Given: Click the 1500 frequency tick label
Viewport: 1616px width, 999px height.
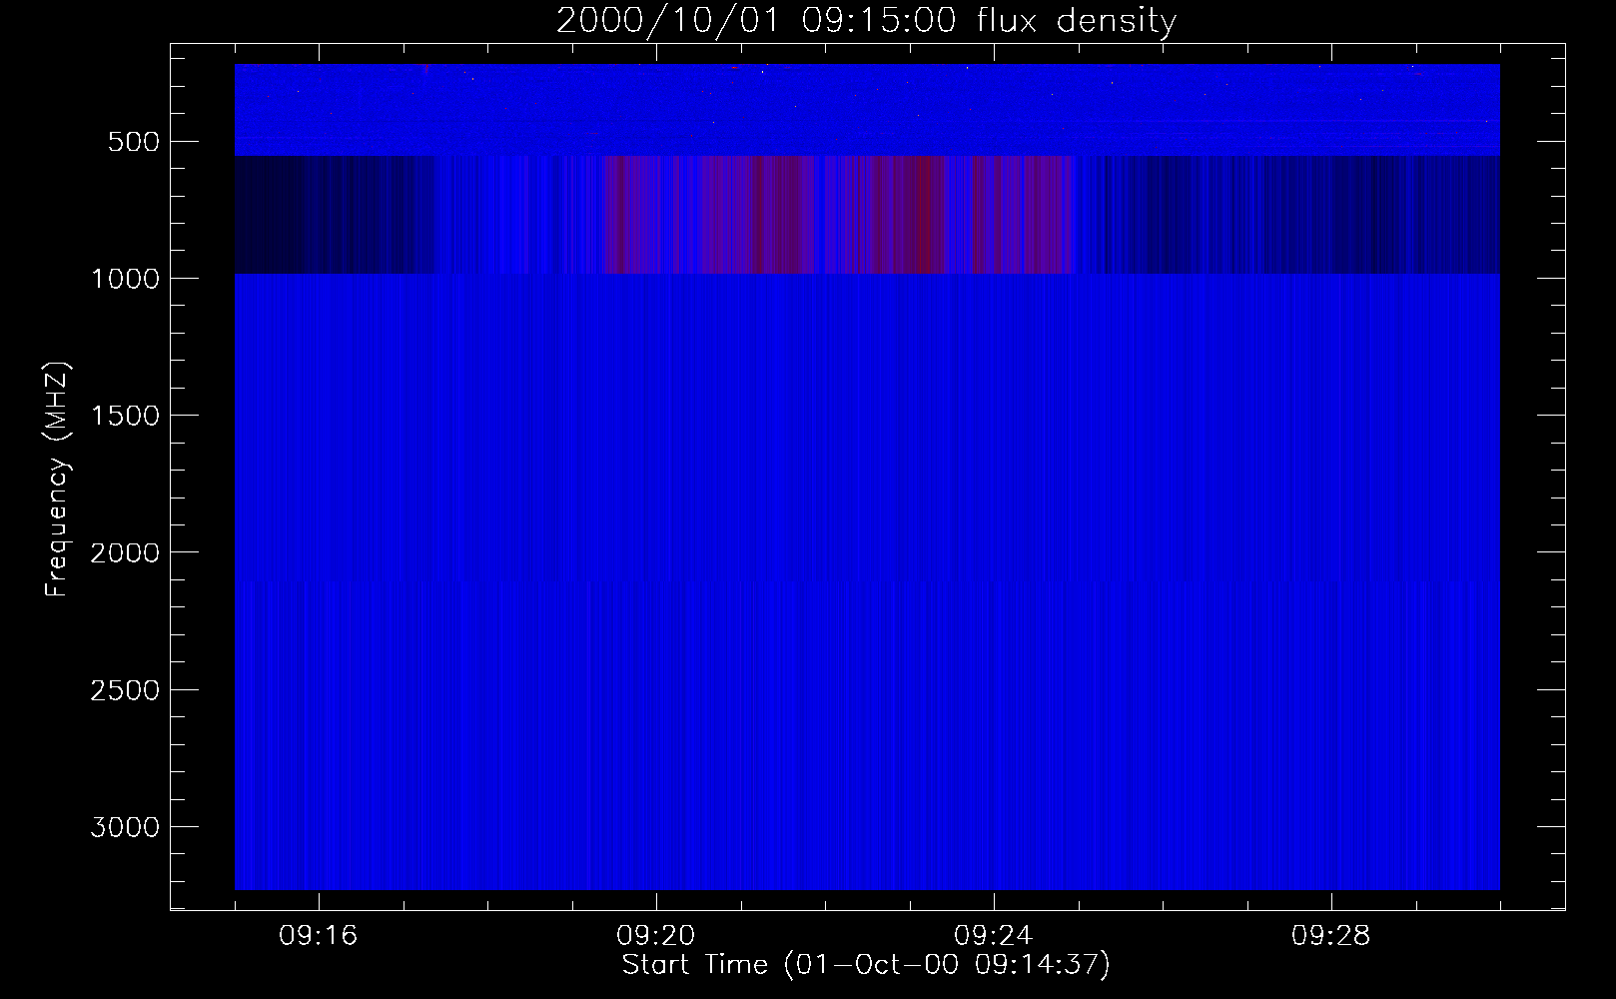Looking at the screenshot, I should (125, 416).
